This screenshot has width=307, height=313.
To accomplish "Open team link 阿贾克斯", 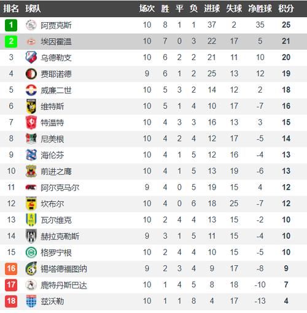I will click(56, 25).
